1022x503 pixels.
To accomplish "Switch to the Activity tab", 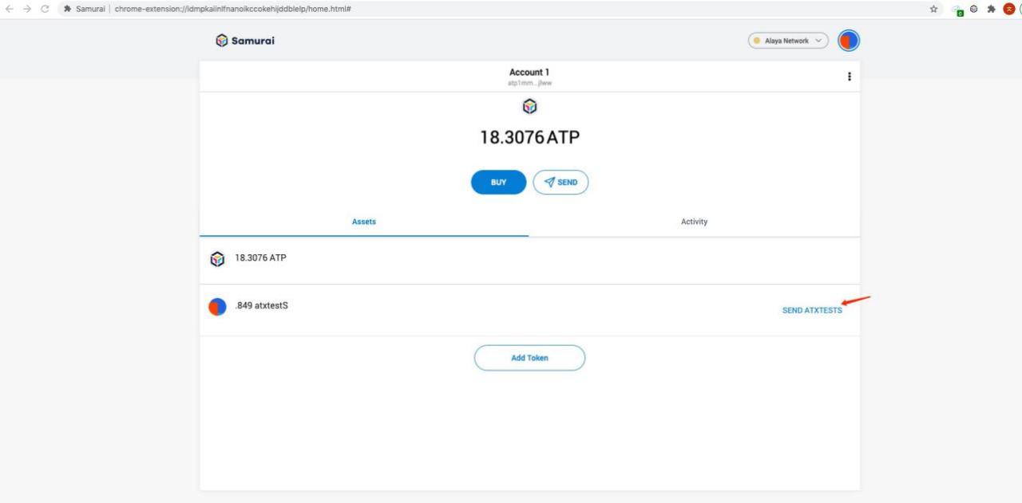I will click(694, 222).
